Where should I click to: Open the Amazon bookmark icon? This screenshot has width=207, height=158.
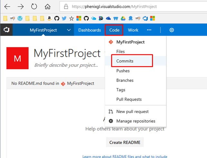click(x=49, y=18)
